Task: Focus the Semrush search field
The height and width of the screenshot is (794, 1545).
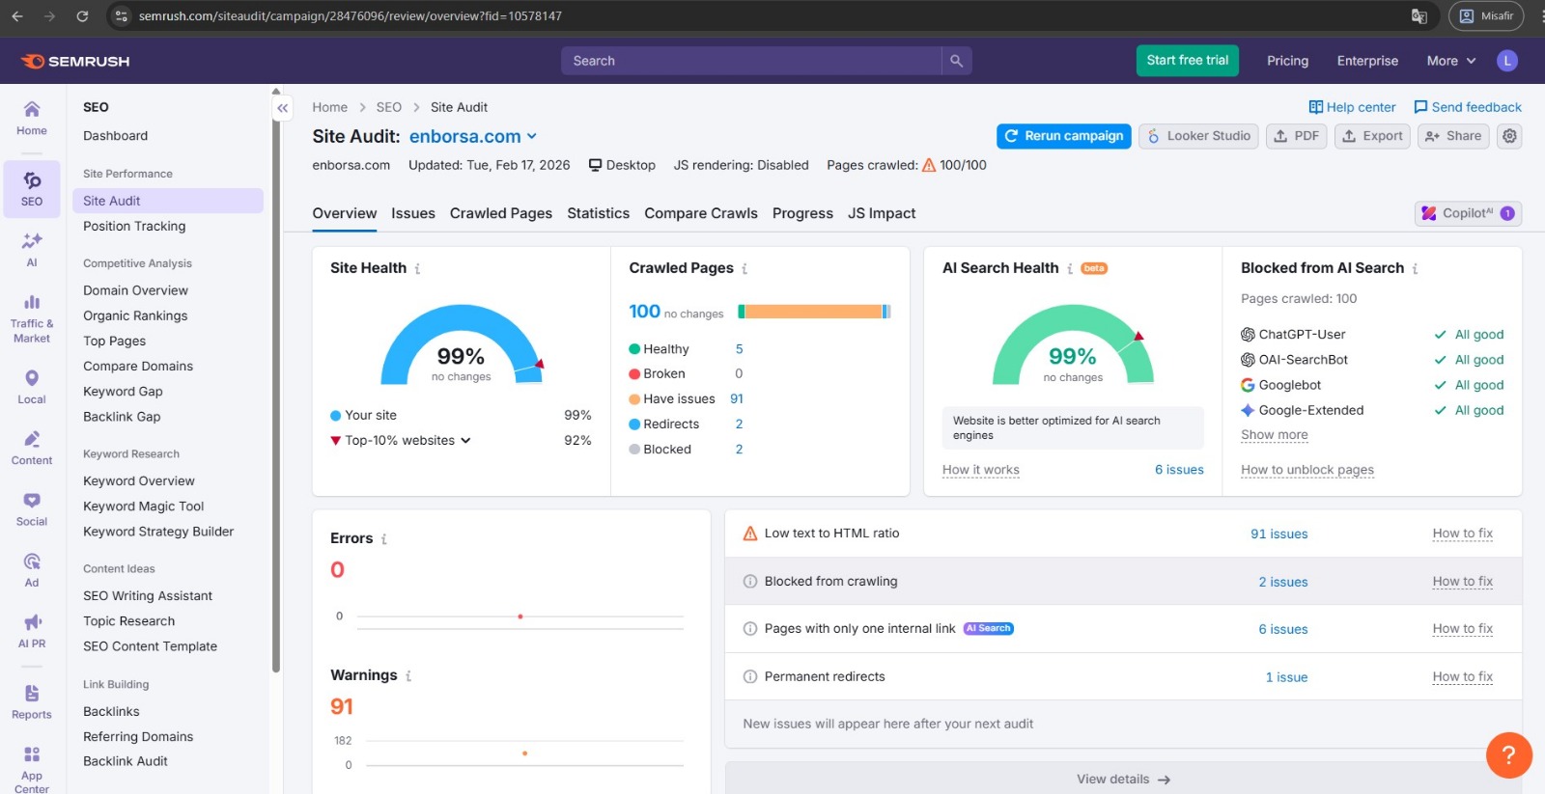Action: point(751,61)
